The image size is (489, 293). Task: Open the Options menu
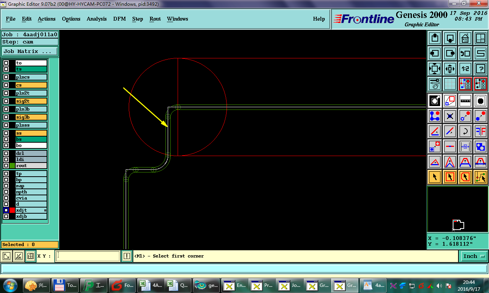tap(71, 19)
